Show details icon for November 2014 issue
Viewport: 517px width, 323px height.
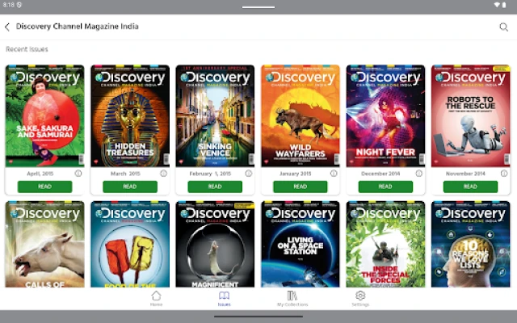(504, 173)
